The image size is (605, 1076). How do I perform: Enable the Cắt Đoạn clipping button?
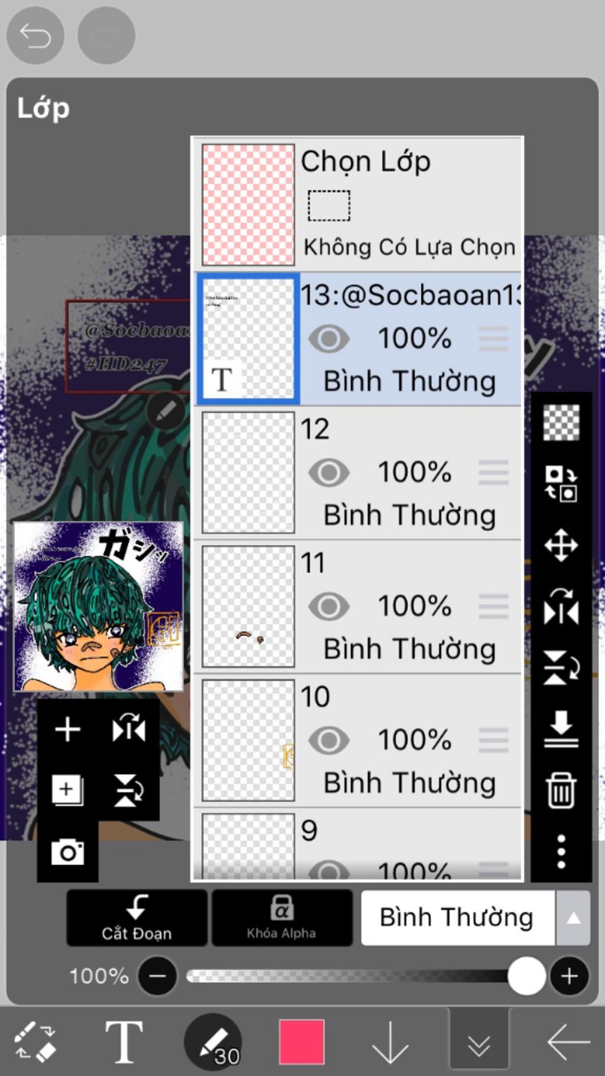pos(137,918)
